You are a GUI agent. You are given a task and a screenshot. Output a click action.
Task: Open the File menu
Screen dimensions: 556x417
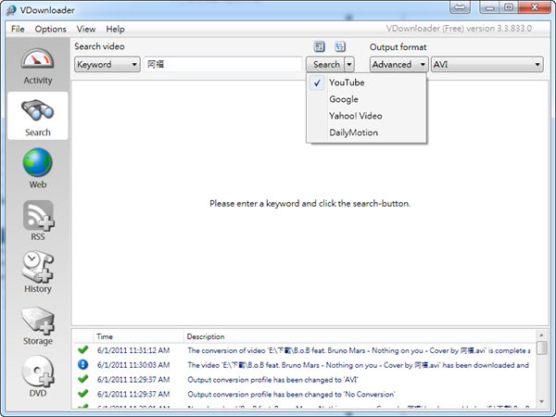tap(18, 29)
